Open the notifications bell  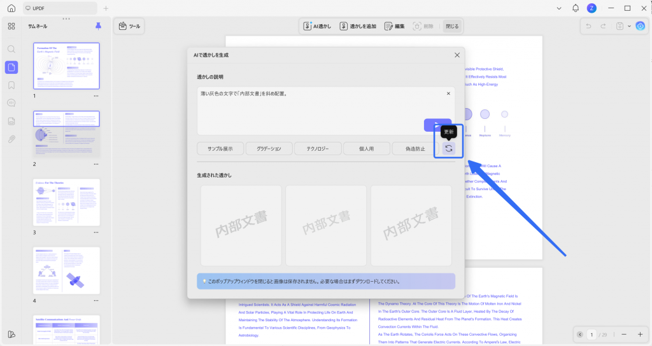(576, 8)
